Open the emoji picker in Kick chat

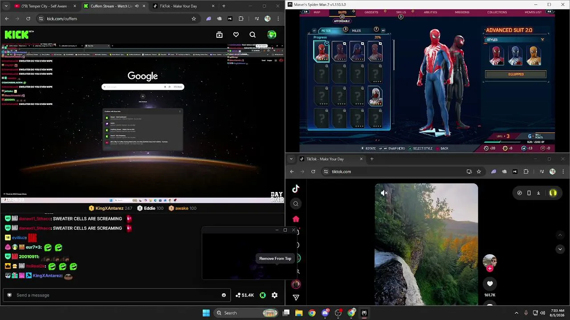[224, 295]
